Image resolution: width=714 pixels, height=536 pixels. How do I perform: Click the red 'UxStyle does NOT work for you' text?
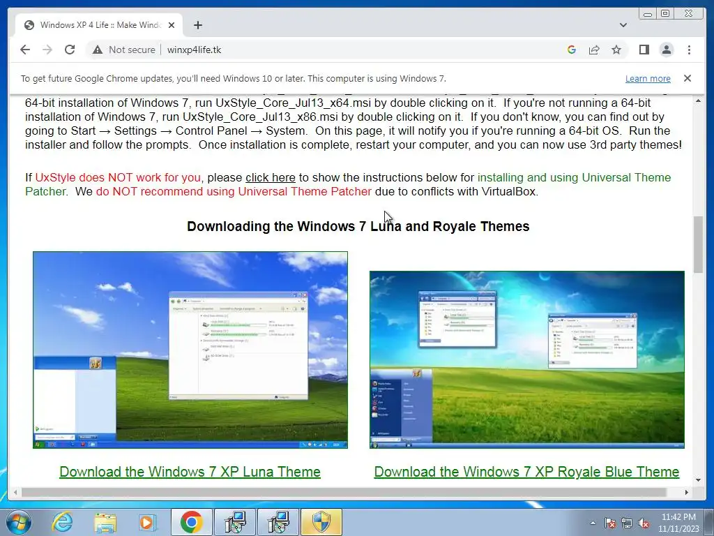[118, 177]
